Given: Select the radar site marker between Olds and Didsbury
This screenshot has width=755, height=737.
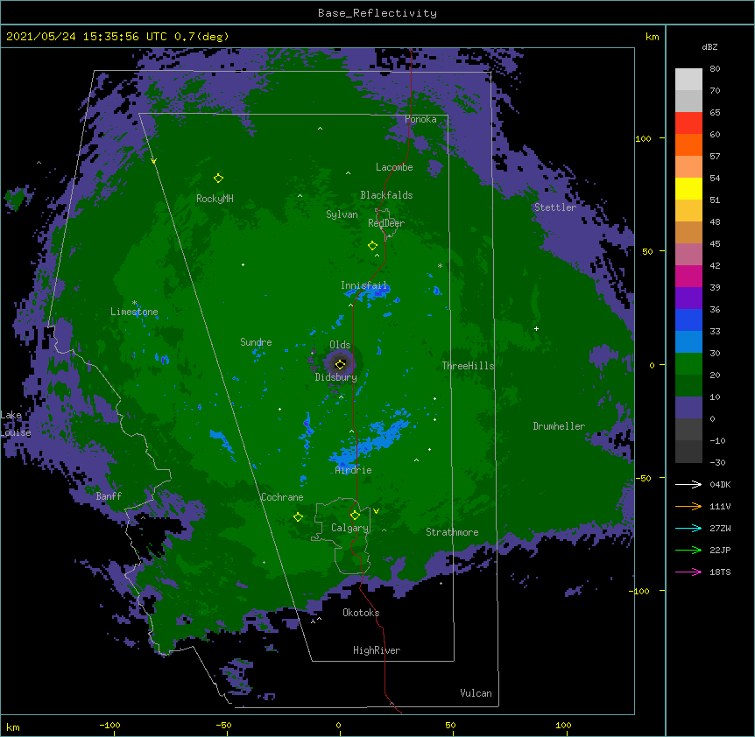Looking at the screenshot, I should (x=340, y=364).
